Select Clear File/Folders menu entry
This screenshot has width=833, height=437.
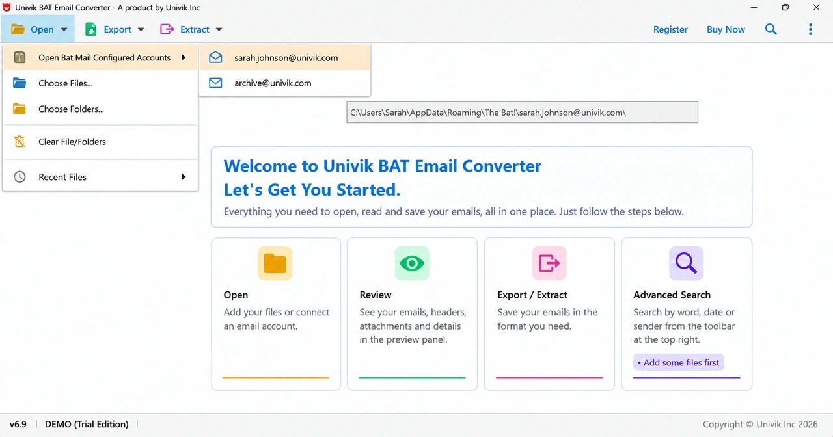100,142
